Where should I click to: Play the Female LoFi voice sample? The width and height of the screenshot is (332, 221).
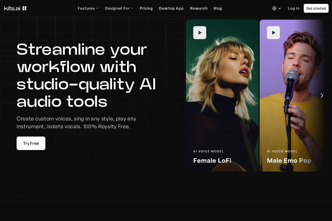[x=200, y=33]
